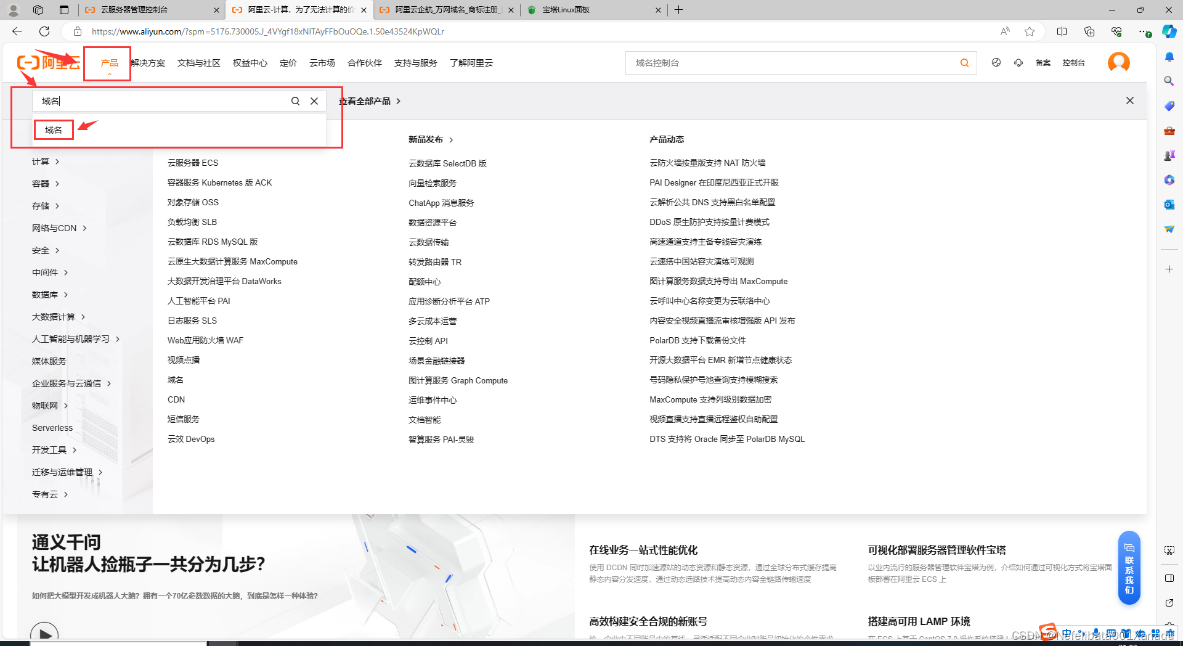This screenshot has width=1183, height=646.
Task: Open Outlook icon in Edge sidebar
Action: pos(1169,204)
